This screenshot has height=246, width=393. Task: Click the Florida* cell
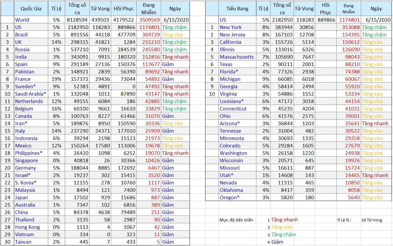tap(237, 72)
